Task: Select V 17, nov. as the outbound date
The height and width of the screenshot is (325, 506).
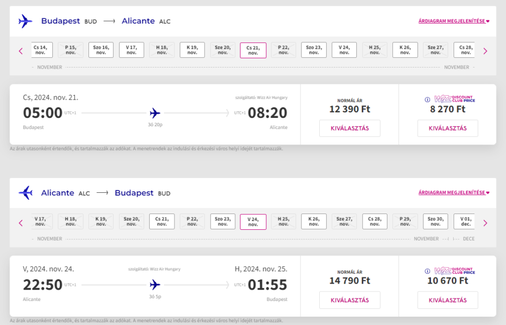Action: (x=131, y=50)
